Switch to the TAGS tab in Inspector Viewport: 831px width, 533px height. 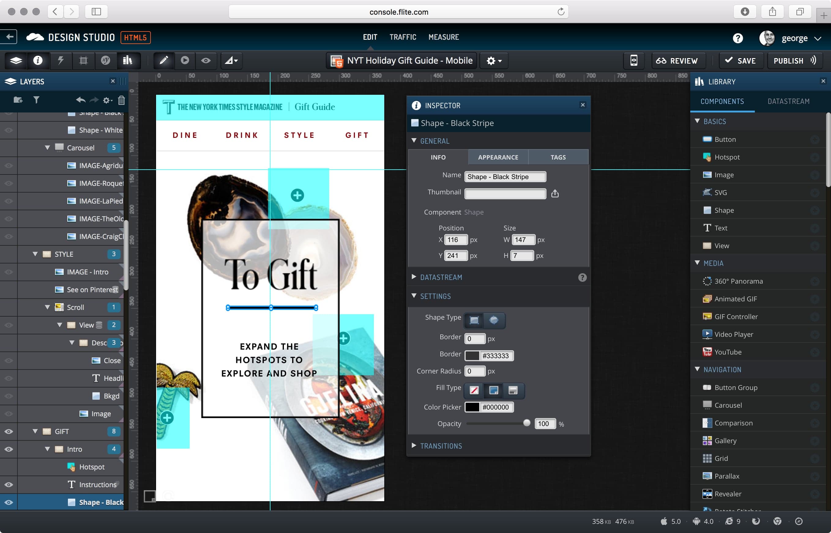[558, 157]
